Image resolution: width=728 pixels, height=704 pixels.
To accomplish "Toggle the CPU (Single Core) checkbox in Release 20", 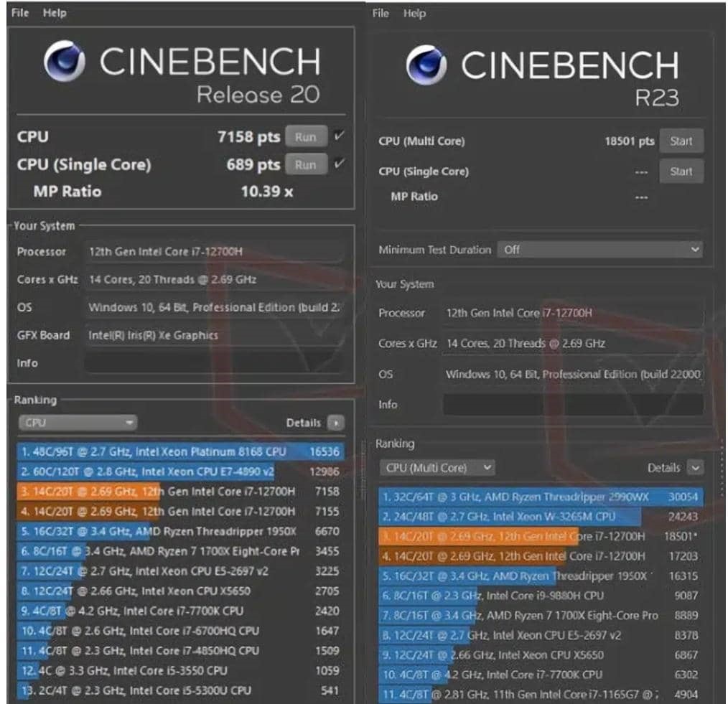I will coord(340,164).
